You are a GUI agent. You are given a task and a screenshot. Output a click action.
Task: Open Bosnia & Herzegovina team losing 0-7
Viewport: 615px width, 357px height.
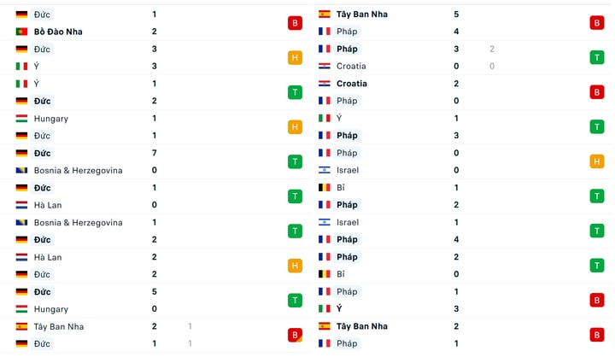78,170
